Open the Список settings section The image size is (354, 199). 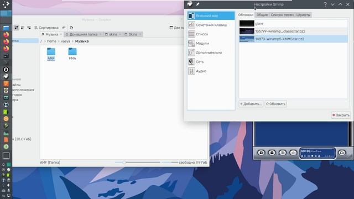click(211, 34)
